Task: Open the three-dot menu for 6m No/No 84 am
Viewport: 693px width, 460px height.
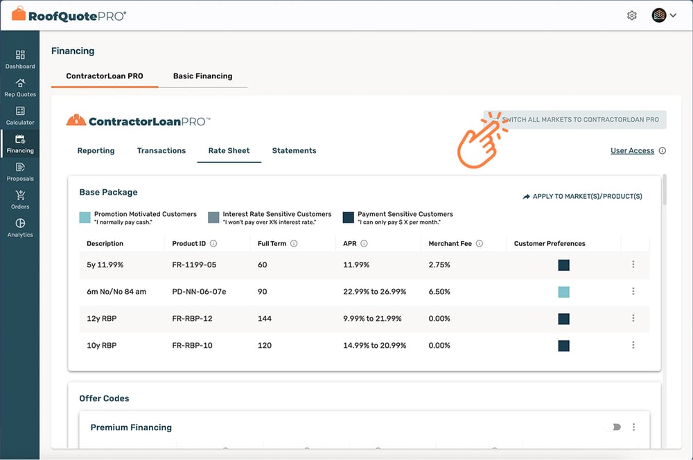Action: pos(633,291)
